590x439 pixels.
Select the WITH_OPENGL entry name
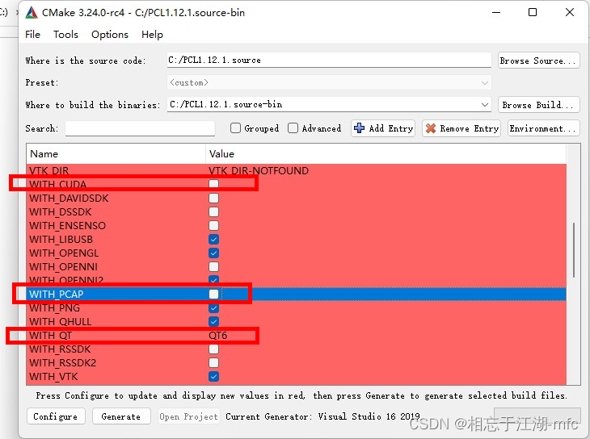[x=64, y=253]
